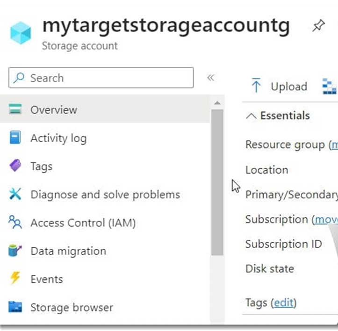Image resolution: width=338 pixels, height=331 pixels.
Task: Click the Overview menu icon
Action: 15,109
